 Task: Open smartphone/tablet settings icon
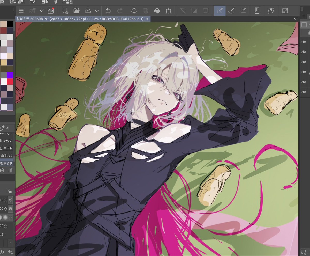click(257, 11)
